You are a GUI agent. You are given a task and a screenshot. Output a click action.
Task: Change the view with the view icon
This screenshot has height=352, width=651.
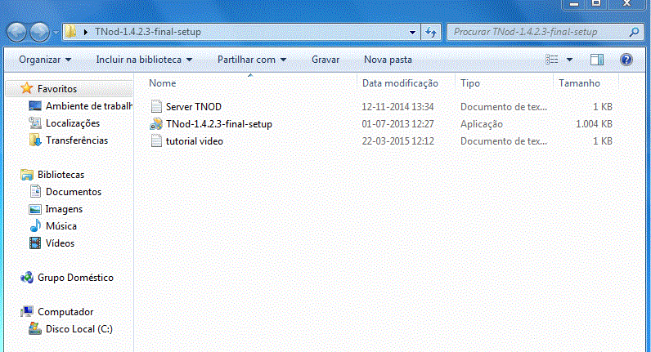tap(552, 60)
